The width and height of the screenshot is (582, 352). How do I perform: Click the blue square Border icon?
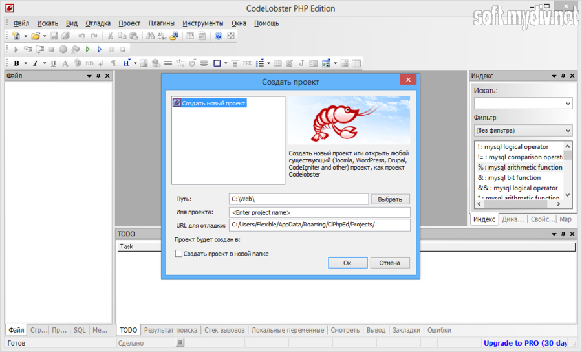click(217, 63)
